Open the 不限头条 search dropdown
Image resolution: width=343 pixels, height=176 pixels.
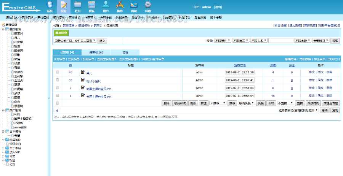(x=259, y=41)
